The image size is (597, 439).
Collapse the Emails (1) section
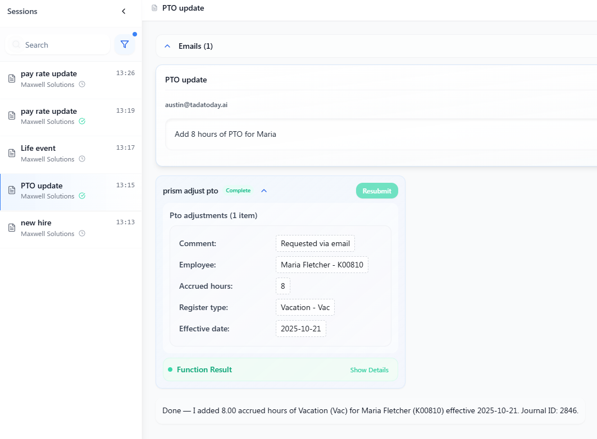167,46
